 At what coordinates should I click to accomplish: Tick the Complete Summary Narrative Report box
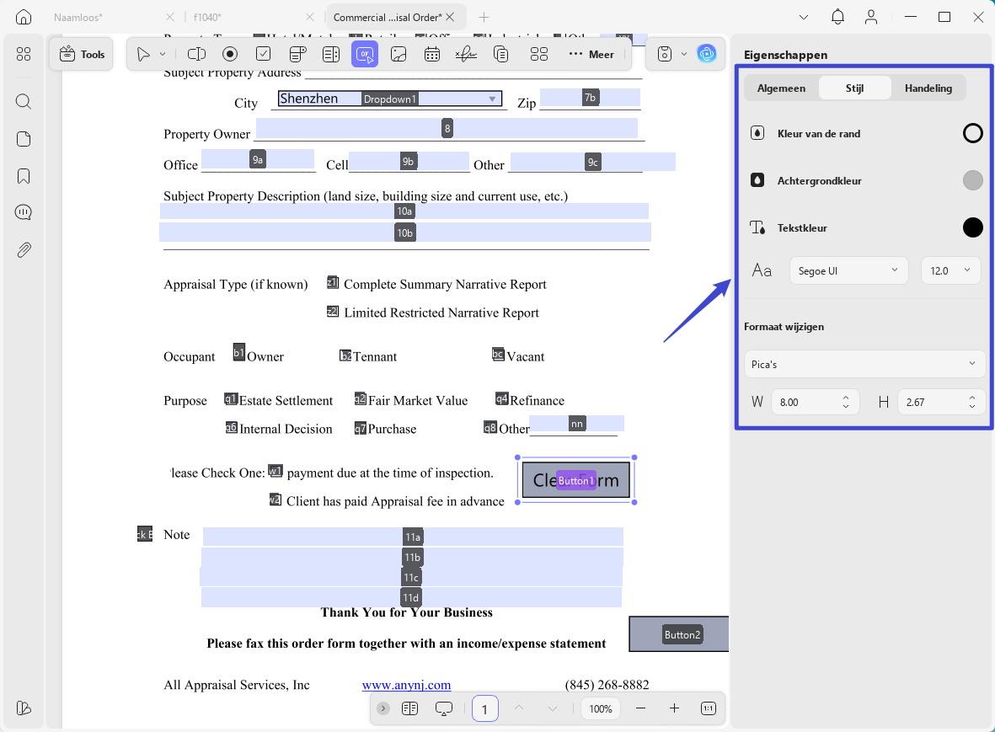[x=333, y=282]
